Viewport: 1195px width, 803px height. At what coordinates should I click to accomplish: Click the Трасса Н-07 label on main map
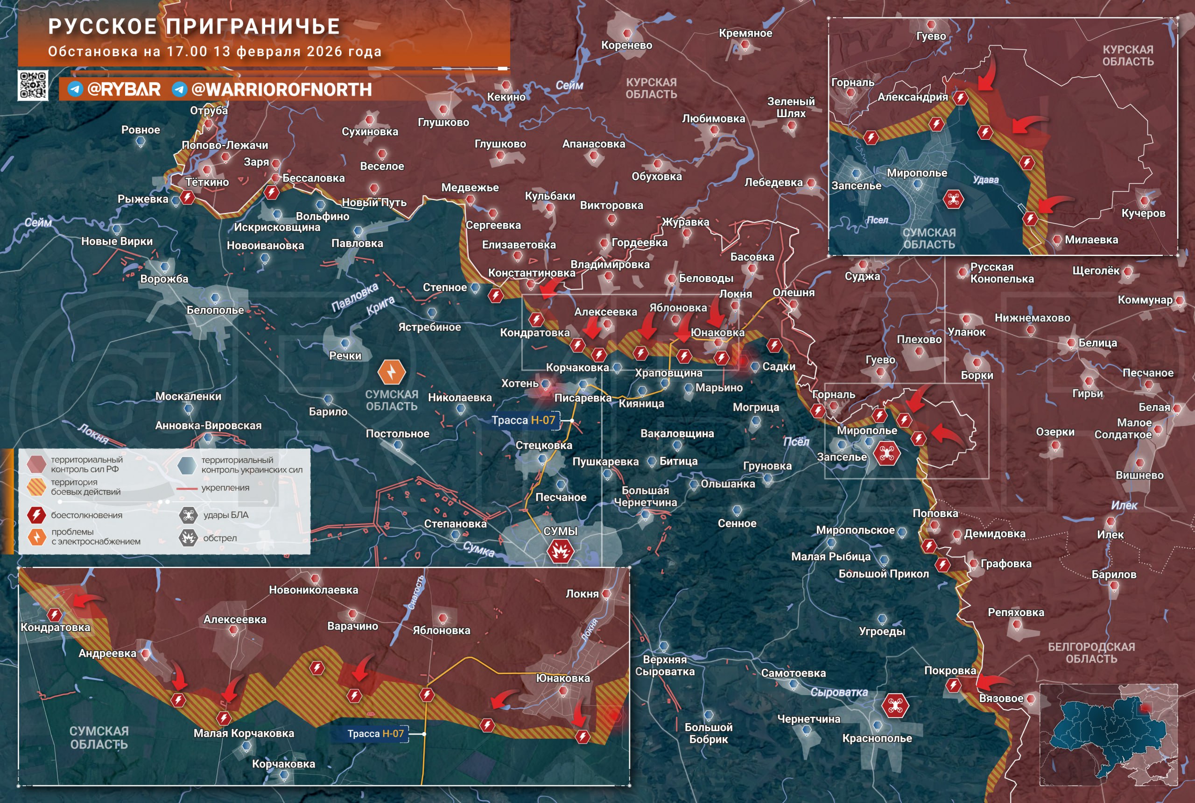point(524,420)
